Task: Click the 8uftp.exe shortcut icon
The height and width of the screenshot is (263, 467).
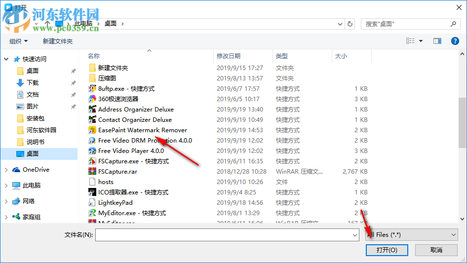Action: point(92,88)
